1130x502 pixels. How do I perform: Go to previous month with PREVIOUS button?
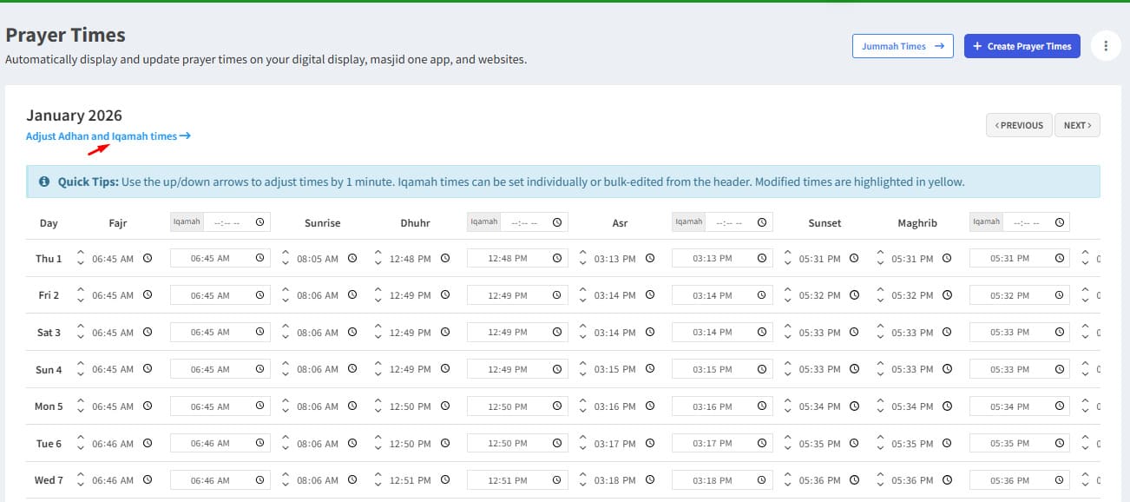coord(1020,125)
